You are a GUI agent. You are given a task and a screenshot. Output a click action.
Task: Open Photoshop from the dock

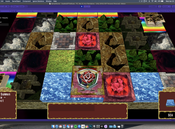(91, 126)
